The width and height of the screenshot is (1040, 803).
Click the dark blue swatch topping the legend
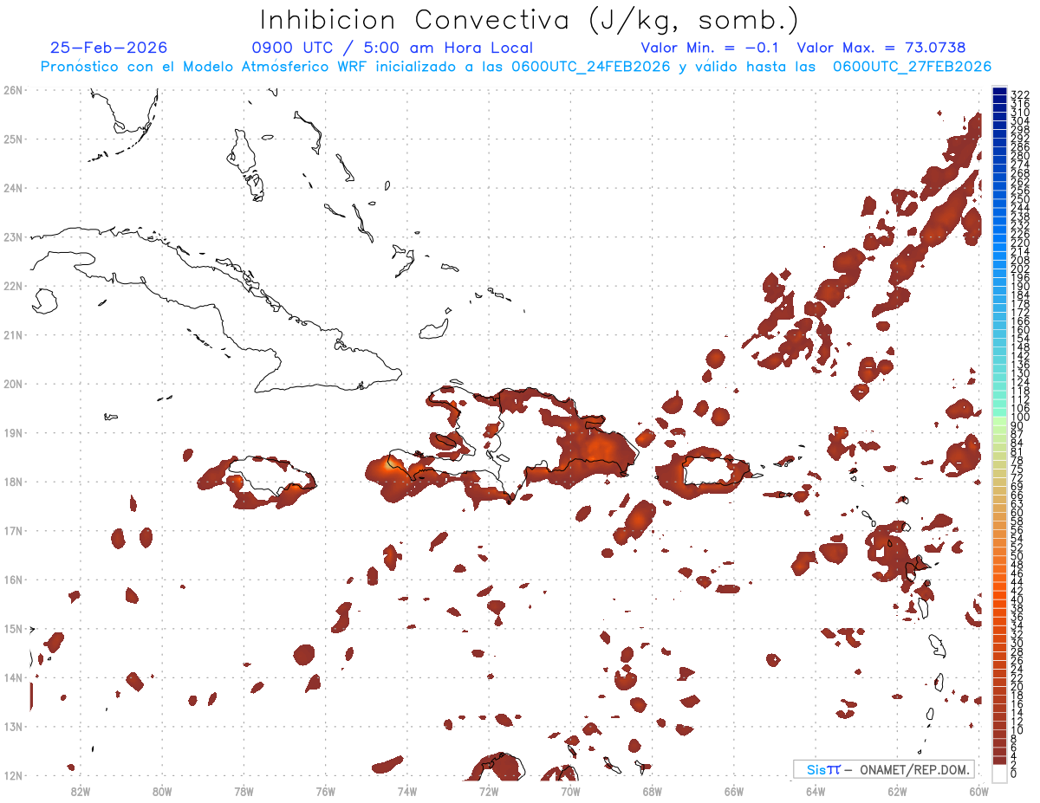pos(999,91)
